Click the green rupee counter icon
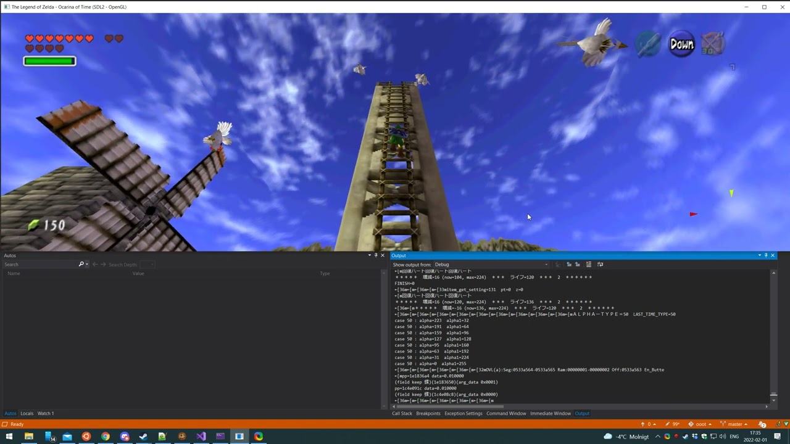790x444 pixels. [33, 226]
